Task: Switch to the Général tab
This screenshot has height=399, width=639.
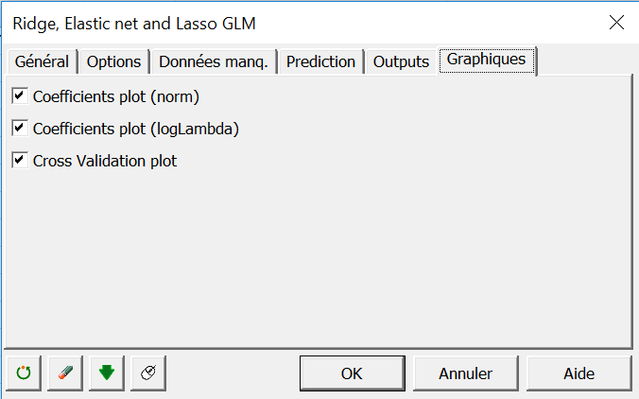Action: coord(42,61)
